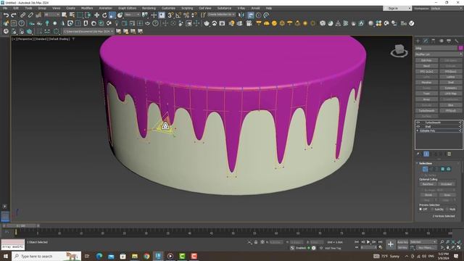Open the Modifiers menu
Image resolution: width=464 pixels, height=261 pixels.
pyautogui.click(x=87, y=8)
